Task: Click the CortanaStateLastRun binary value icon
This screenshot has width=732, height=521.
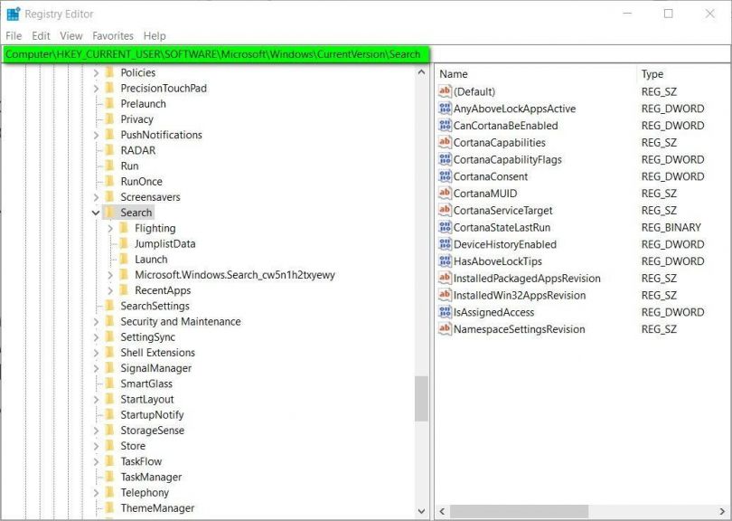Action: [444, 227]
